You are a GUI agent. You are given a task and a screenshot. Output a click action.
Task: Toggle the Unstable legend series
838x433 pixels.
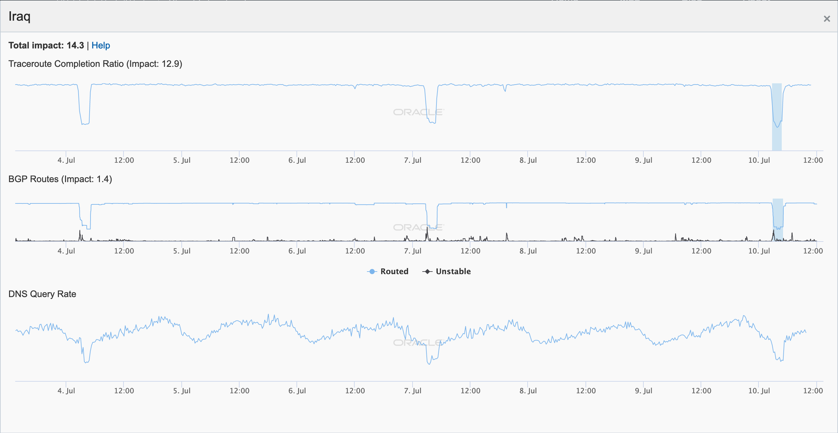tap(453, 271)
